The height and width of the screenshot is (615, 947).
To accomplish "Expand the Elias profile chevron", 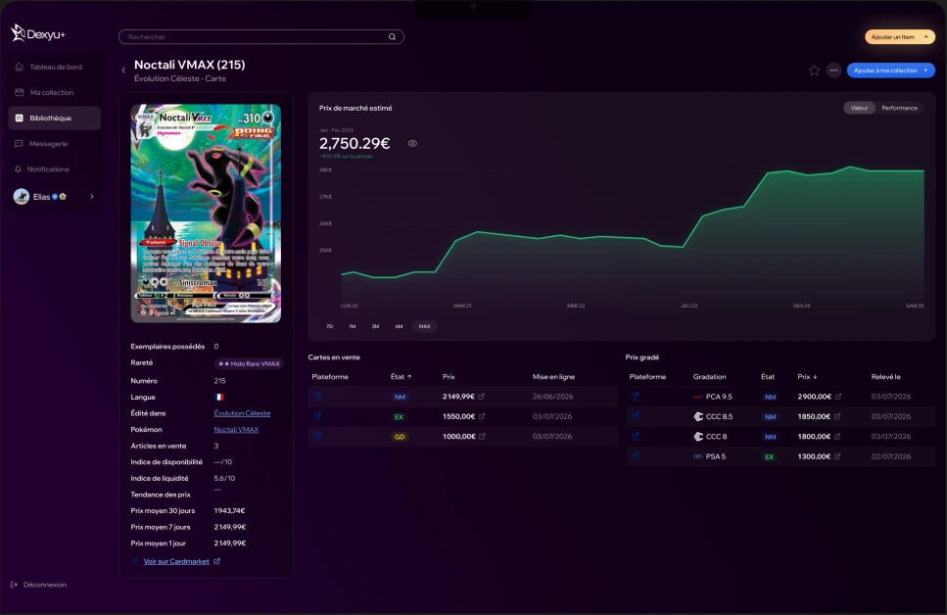I will (92, 196).
